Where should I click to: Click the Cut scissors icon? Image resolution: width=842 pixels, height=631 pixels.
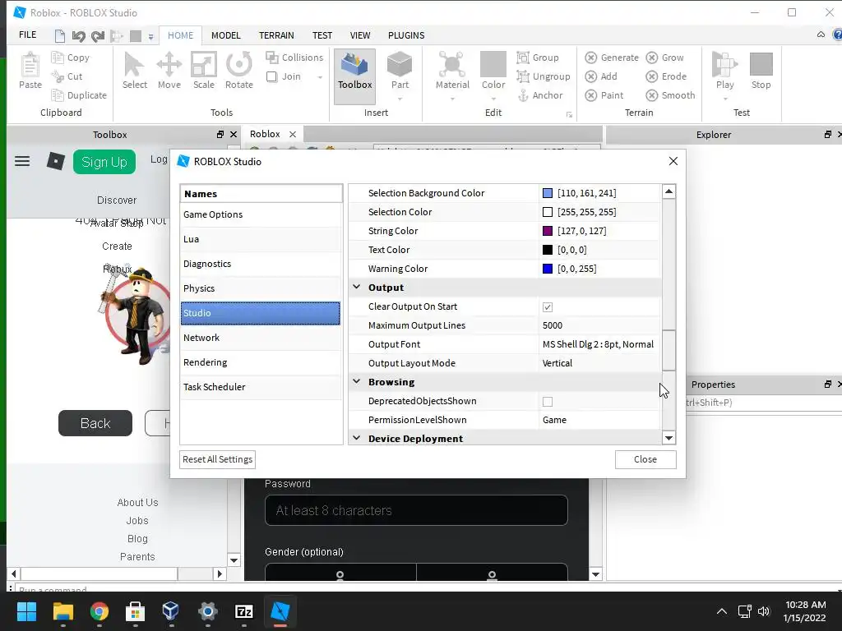click(57, 76)
